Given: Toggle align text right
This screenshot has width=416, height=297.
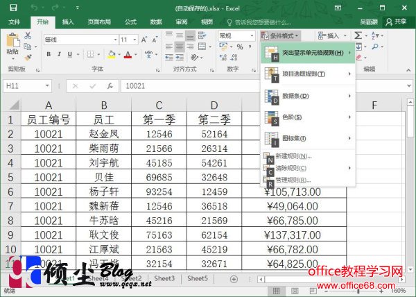Looking at the screenshot, I should click(x=190, y=46).
